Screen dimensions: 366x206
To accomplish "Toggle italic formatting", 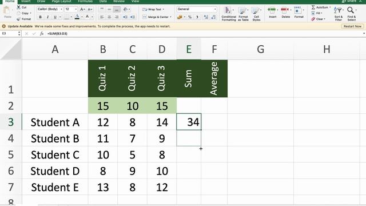I will point(47,17).
